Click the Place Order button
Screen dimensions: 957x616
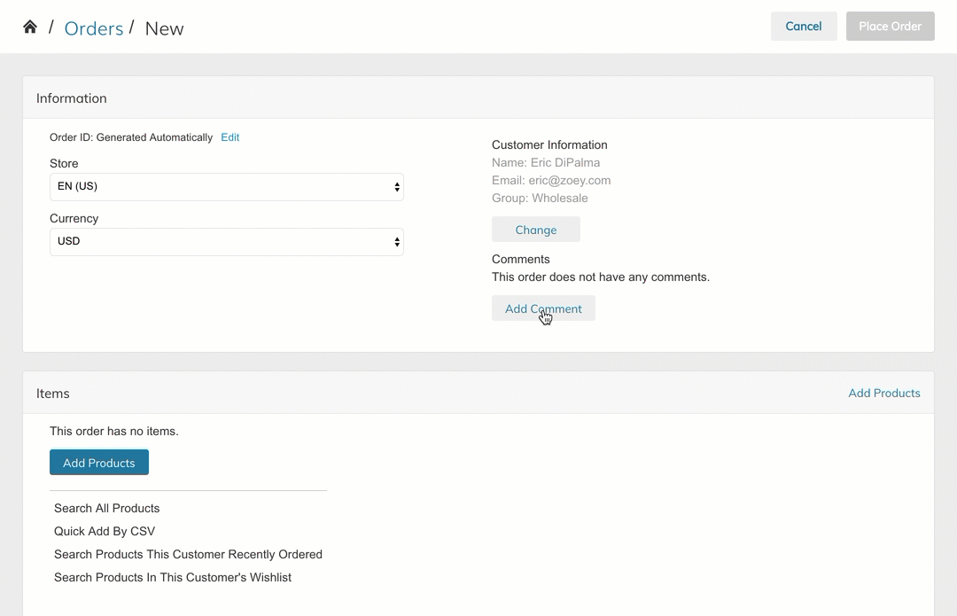pyautogui.click(x=890, y=27)
